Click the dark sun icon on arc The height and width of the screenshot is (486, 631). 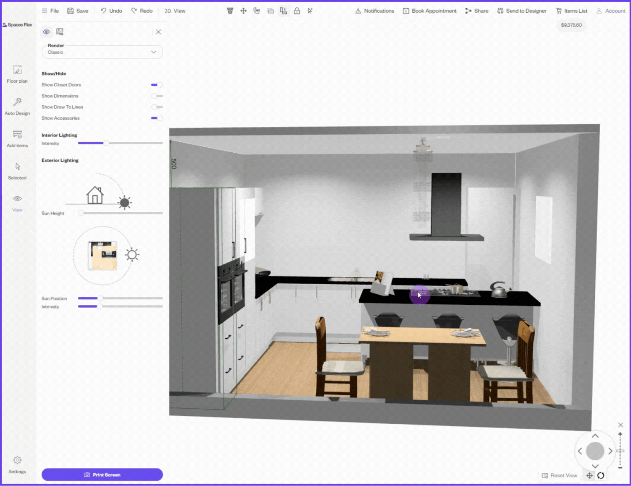124,203
